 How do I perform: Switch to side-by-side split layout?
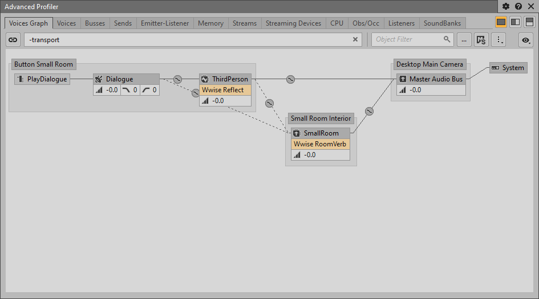coord(515,22)
